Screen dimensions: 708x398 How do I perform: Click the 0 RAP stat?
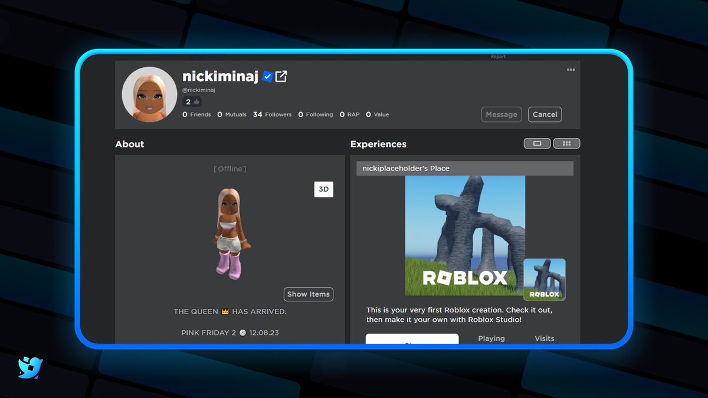(350, 114)
